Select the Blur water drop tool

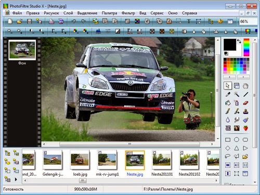tap(228, 120)
